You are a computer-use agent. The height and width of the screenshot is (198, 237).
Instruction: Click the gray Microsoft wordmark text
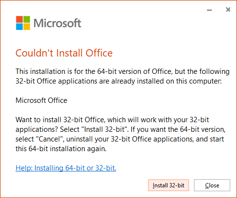[58, 23]
